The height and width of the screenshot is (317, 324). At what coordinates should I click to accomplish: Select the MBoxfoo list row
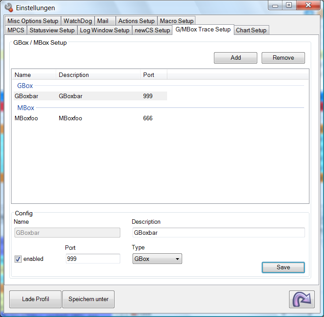coord(88,118)
